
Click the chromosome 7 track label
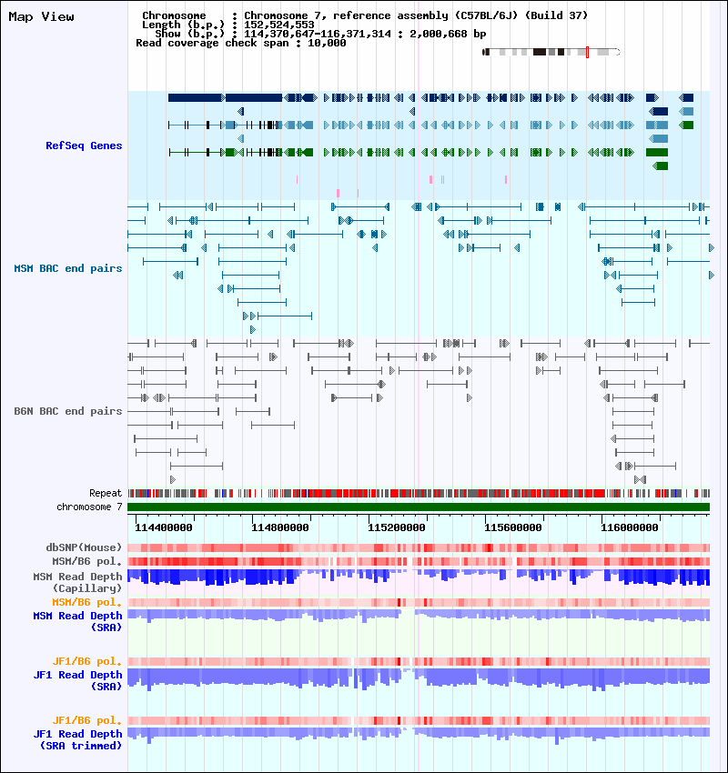[89, 507]
